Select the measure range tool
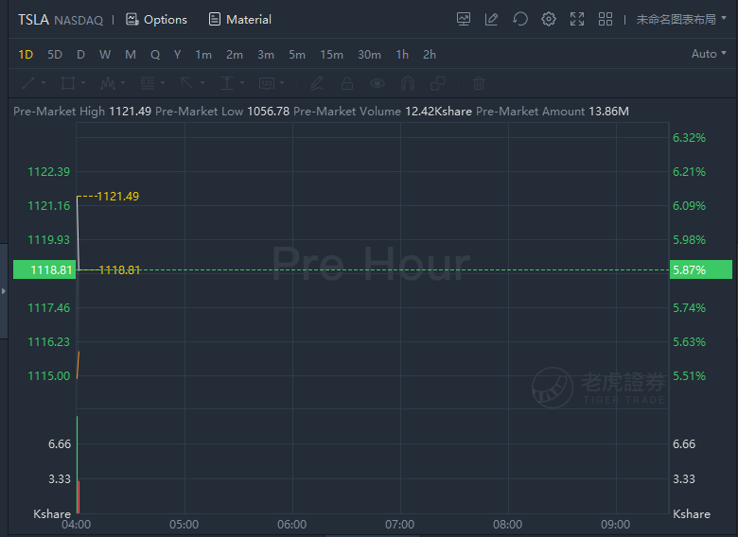 [x=227, y=83]
